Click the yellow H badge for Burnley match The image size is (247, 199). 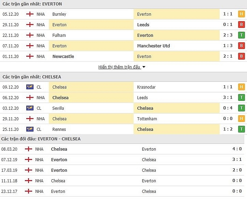pos(241,14)
